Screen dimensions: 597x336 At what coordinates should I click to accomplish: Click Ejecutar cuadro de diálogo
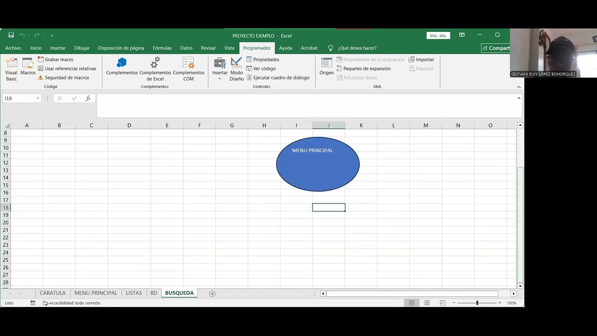click(x=278, y=77)
